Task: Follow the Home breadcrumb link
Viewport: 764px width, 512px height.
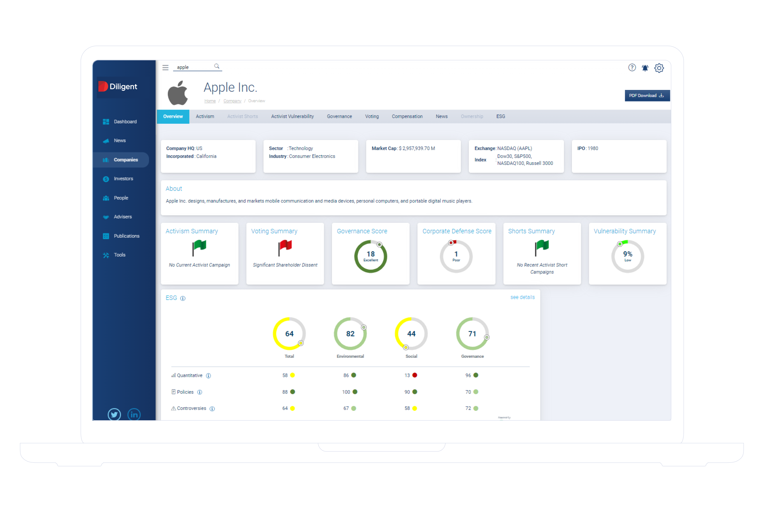Action: (x=210, y=101)
